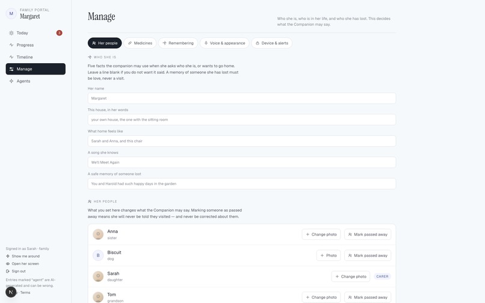Change photo for Tom
The image size is (485, 303).
pos(321,297)
